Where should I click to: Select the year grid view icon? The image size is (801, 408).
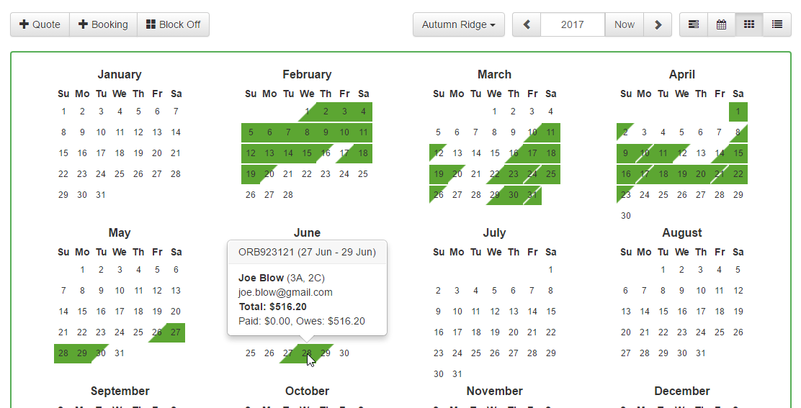[x=749, y=24]
